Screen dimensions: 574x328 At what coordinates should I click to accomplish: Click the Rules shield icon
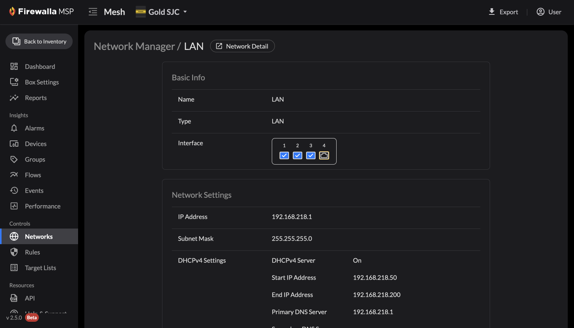coord(14,252)
